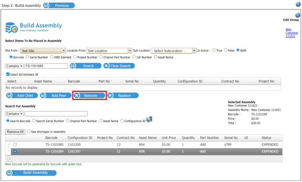Select the Configuration ID radio button
302x182 pixels.
(x=122, y=121)
